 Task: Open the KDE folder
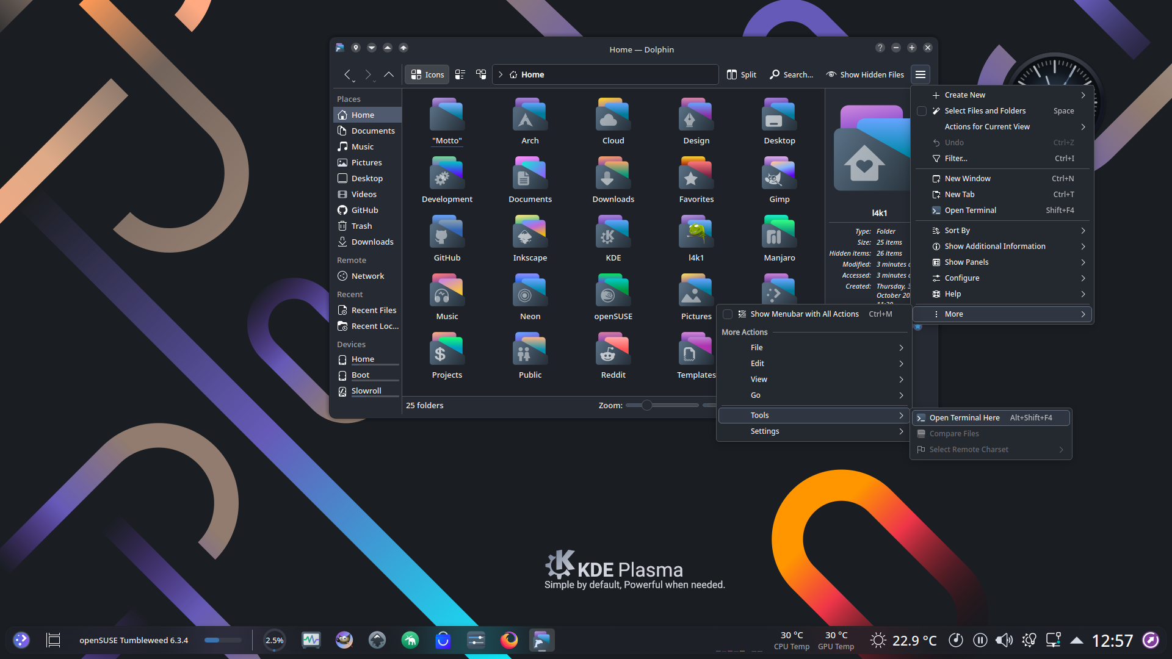(613, 239)
